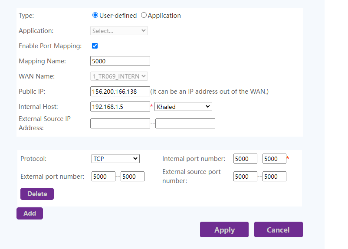Screen dimensions: 348x249
Task: Open the Application Select dropdown
Action: pyautogui.click(x=119, y=31)
